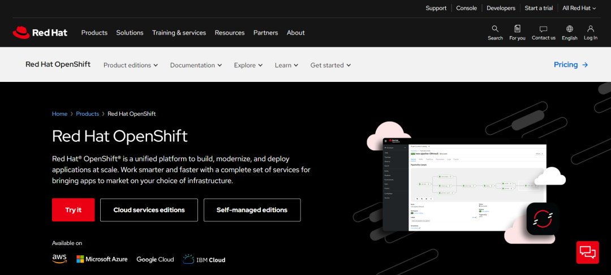
Task: Open the Solutions menu
Action: pos(130,33)
